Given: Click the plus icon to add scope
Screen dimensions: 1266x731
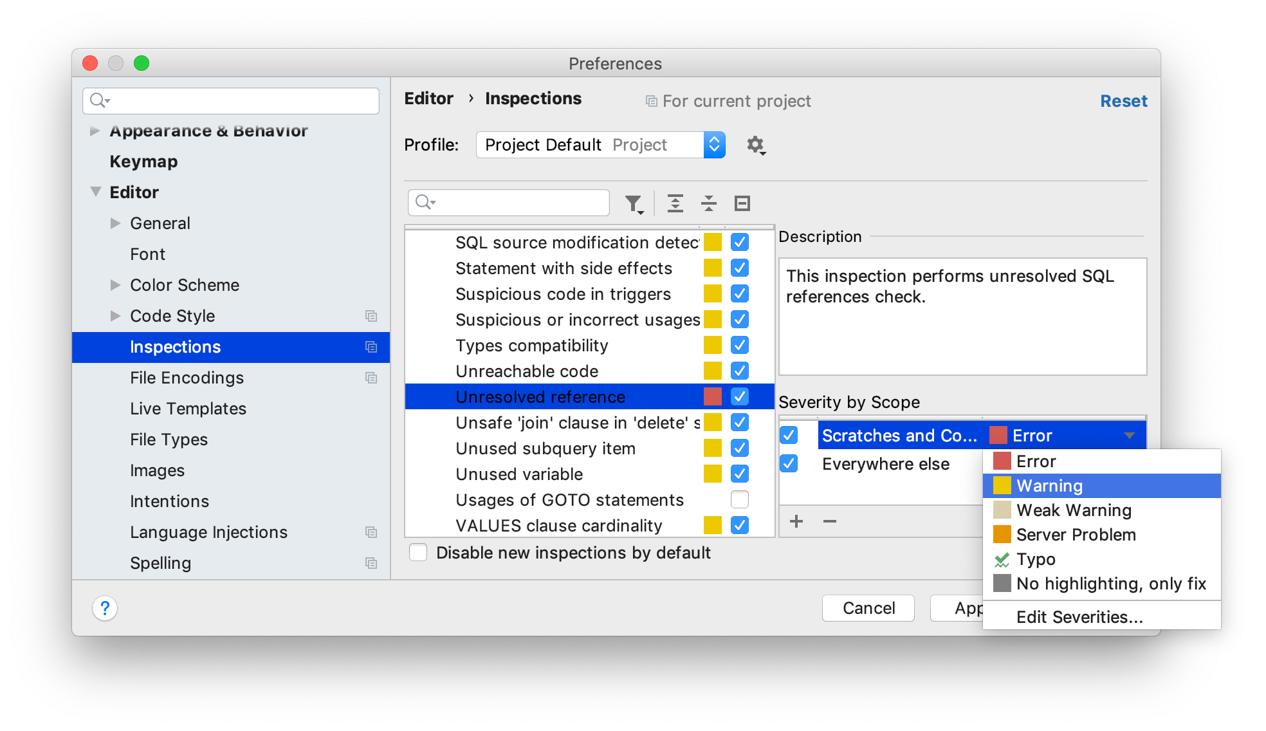Looking at the screenshot, I should [x=796, y=521].
